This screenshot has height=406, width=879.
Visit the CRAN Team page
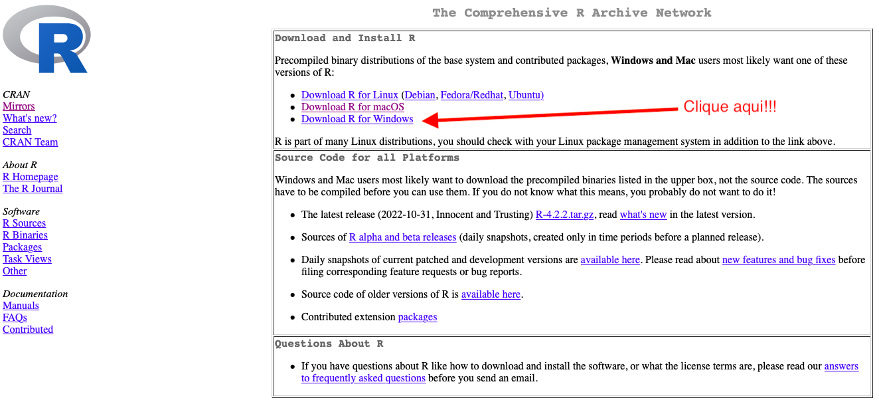(31, 142)
